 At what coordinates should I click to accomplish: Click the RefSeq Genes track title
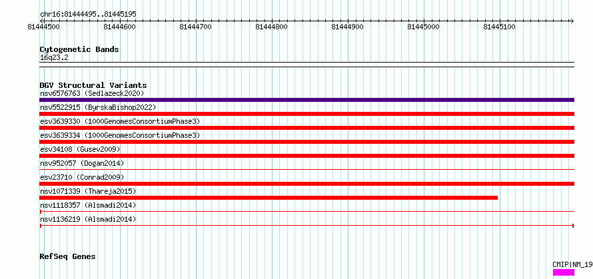pyautogui.click(x=67, y=257)
